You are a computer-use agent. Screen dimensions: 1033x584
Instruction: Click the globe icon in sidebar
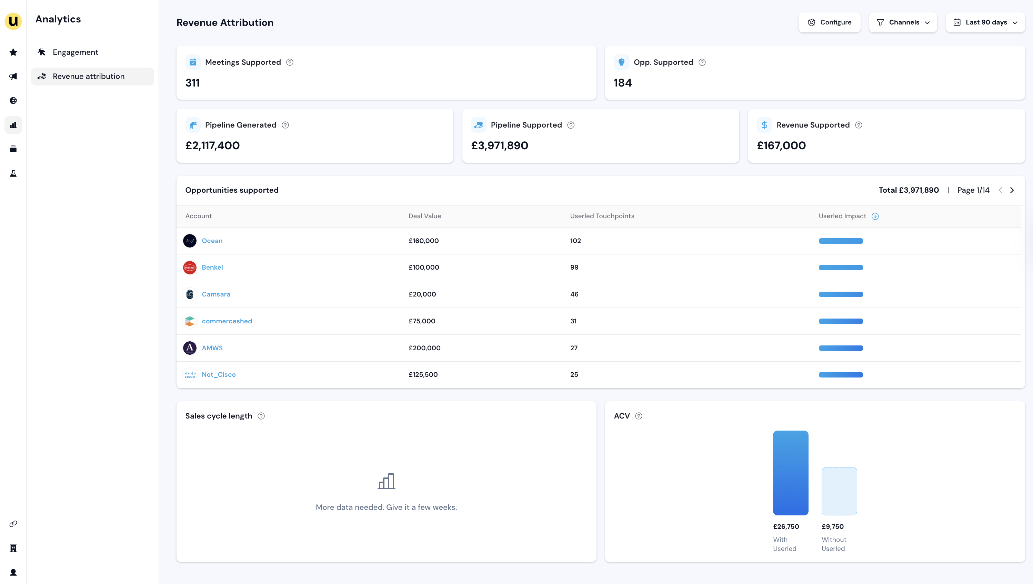pyautogui.click(x=13, y=100)
